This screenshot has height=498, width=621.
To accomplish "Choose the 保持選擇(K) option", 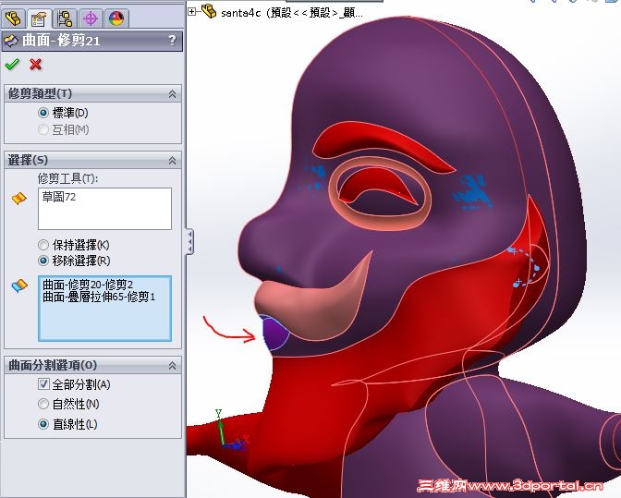I will [x=43, y=245].
